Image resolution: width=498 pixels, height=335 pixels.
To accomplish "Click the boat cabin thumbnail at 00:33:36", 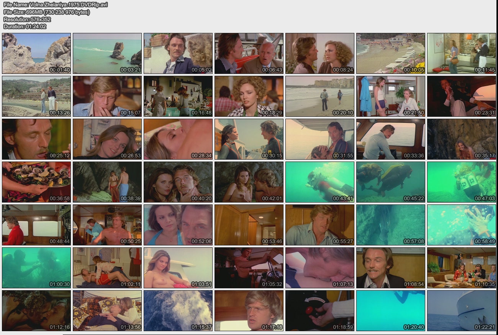I will tap(391, 139).
